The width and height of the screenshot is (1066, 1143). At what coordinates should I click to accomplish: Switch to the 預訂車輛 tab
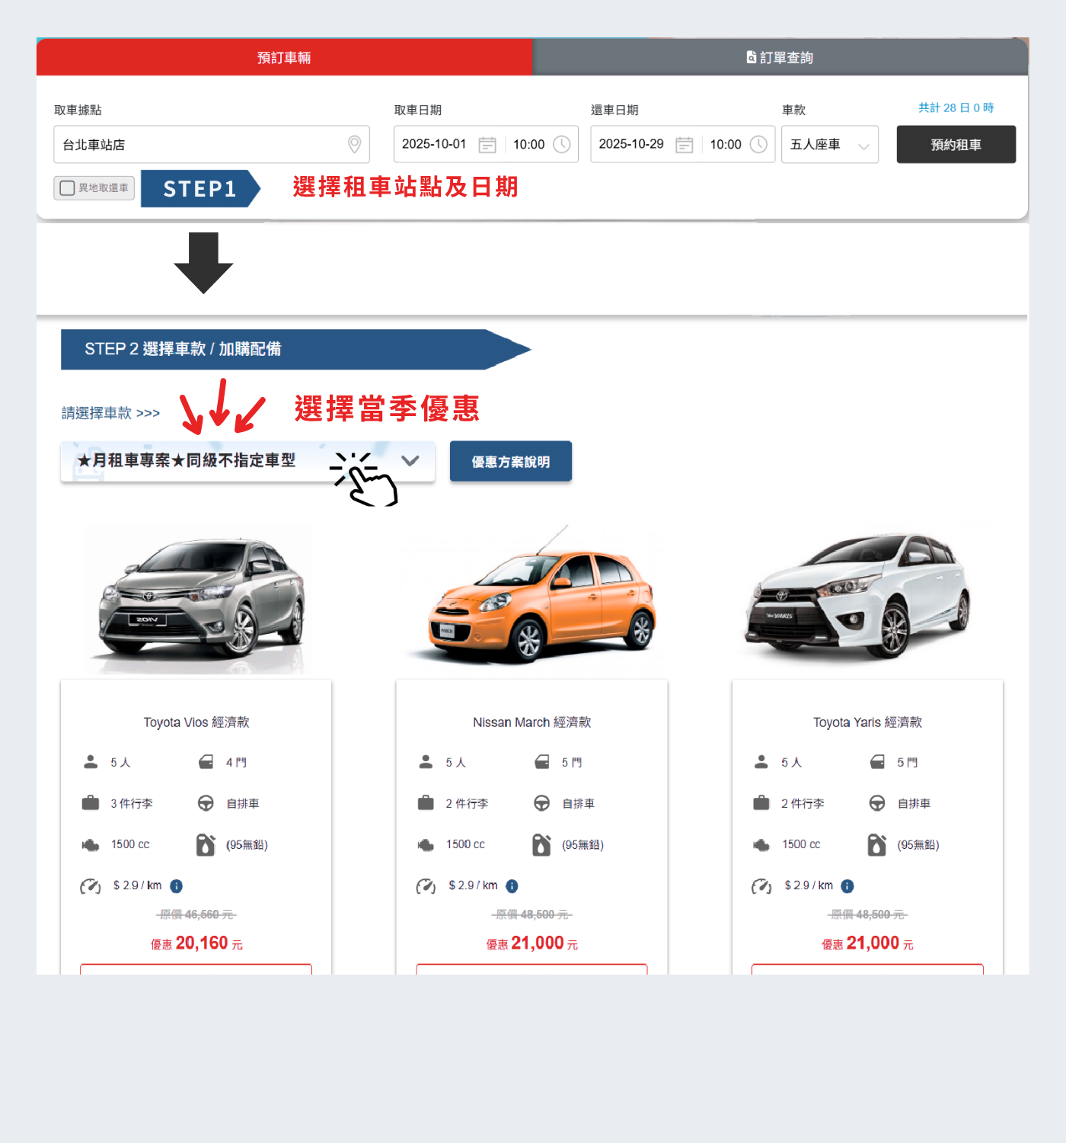[285, 57]
